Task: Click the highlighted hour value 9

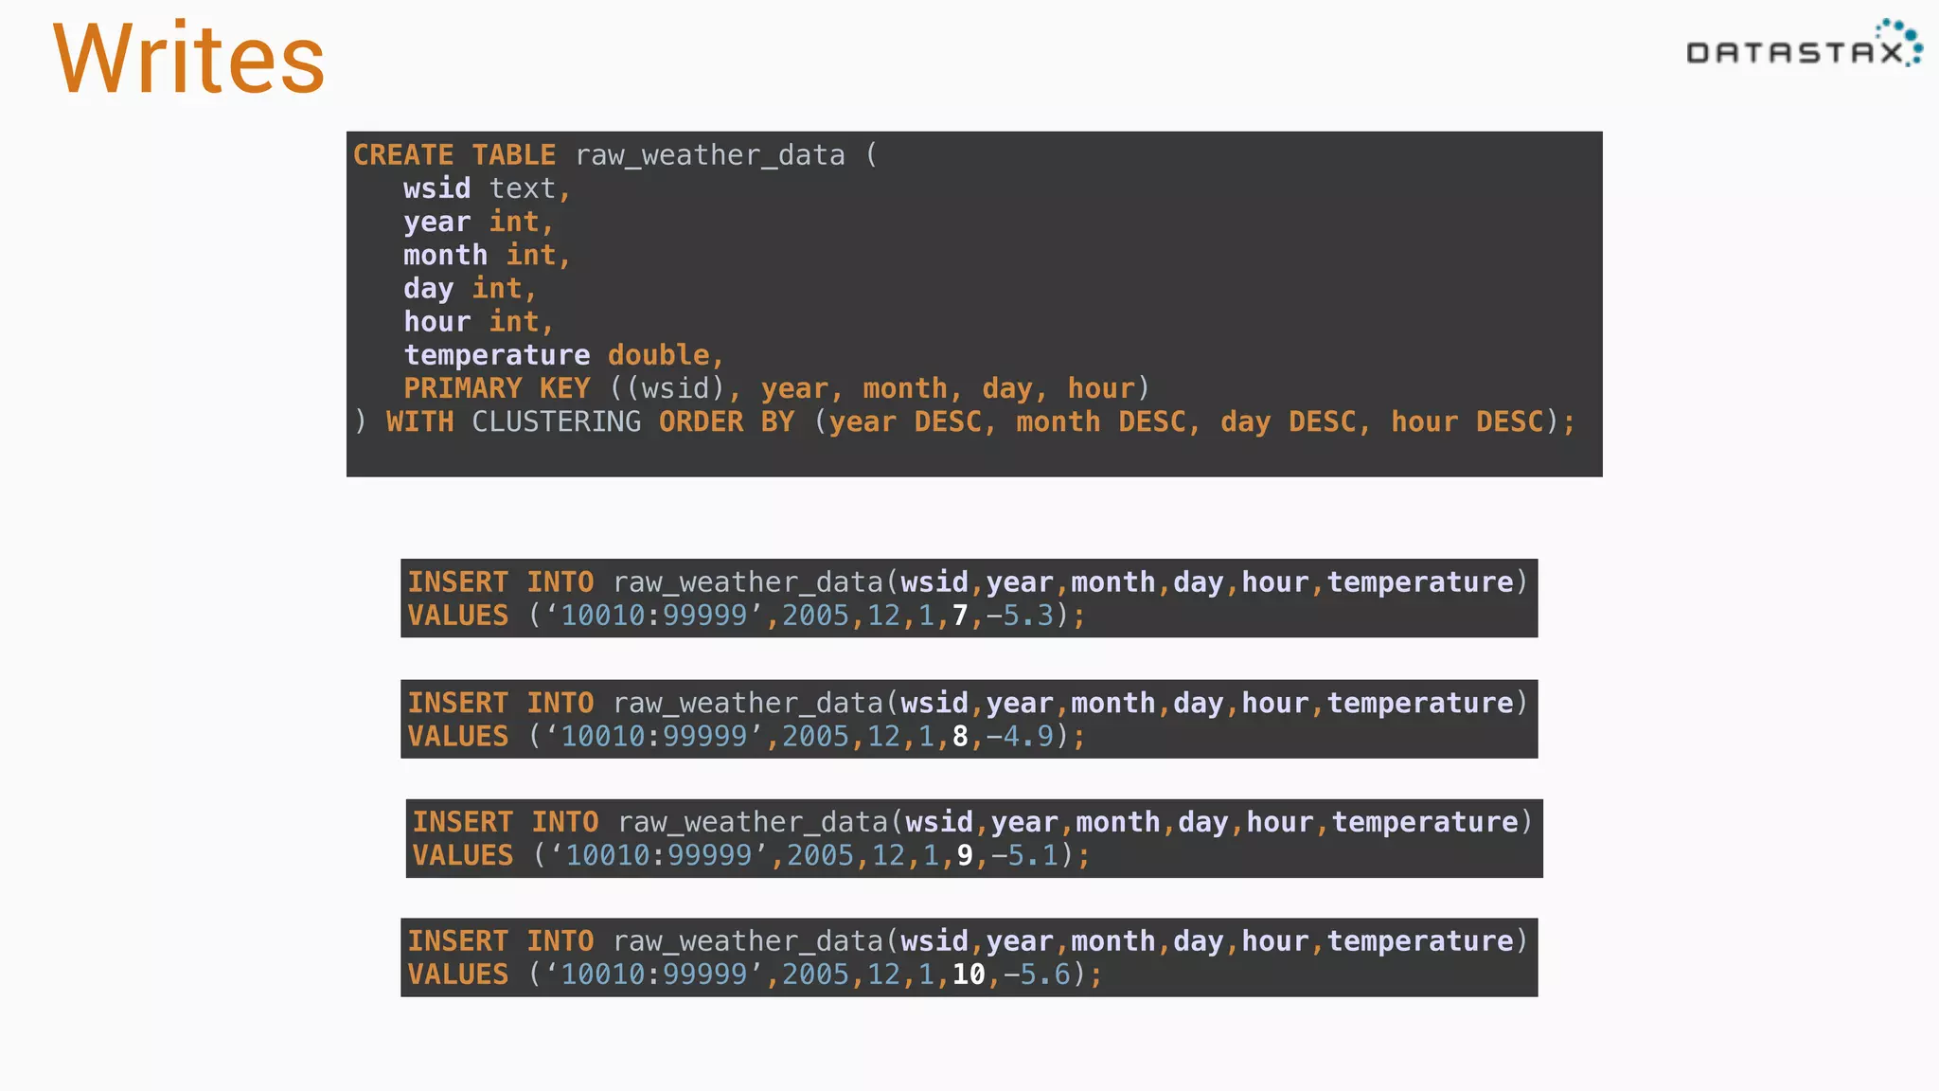Action: (x=965, y=856)
